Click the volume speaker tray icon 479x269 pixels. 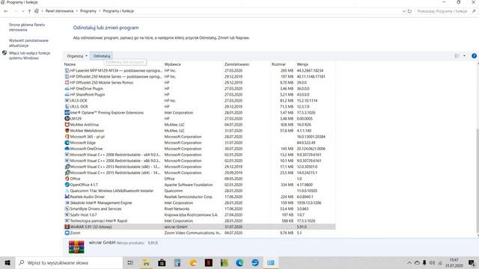pyautogui.click(x=432, y=262)
